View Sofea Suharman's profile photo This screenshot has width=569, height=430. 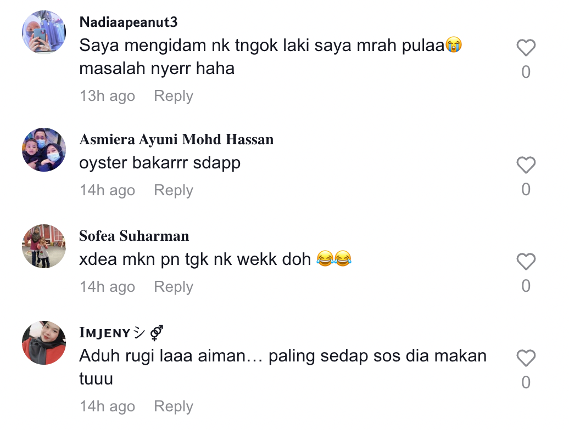pyautogui.click(x=44, y=246)
